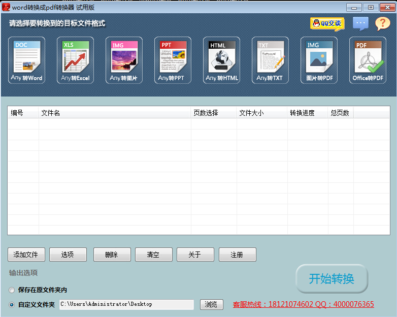The width and height of the screenshot is (397, 317).
Task: Open the 选项 settings button
Action: point(68,255)
